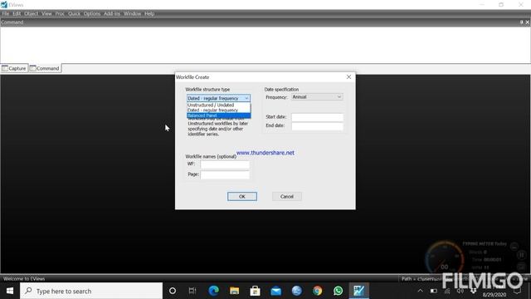Pin the Command window
Viewport: 531px width, 299px height.
(x=521, y=22)
